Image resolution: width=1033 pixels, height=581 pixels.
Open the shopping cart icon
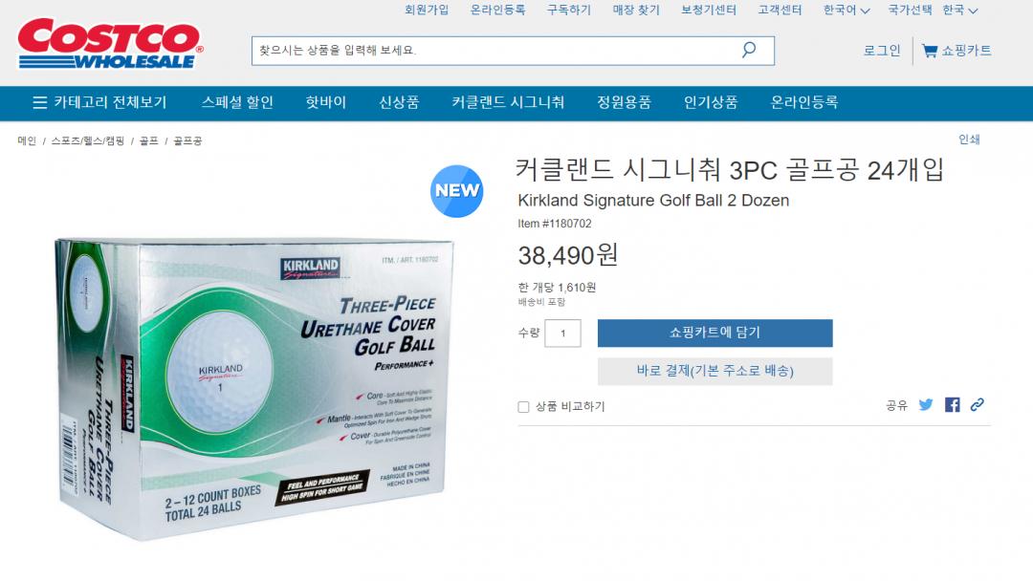tap(930, 51)
